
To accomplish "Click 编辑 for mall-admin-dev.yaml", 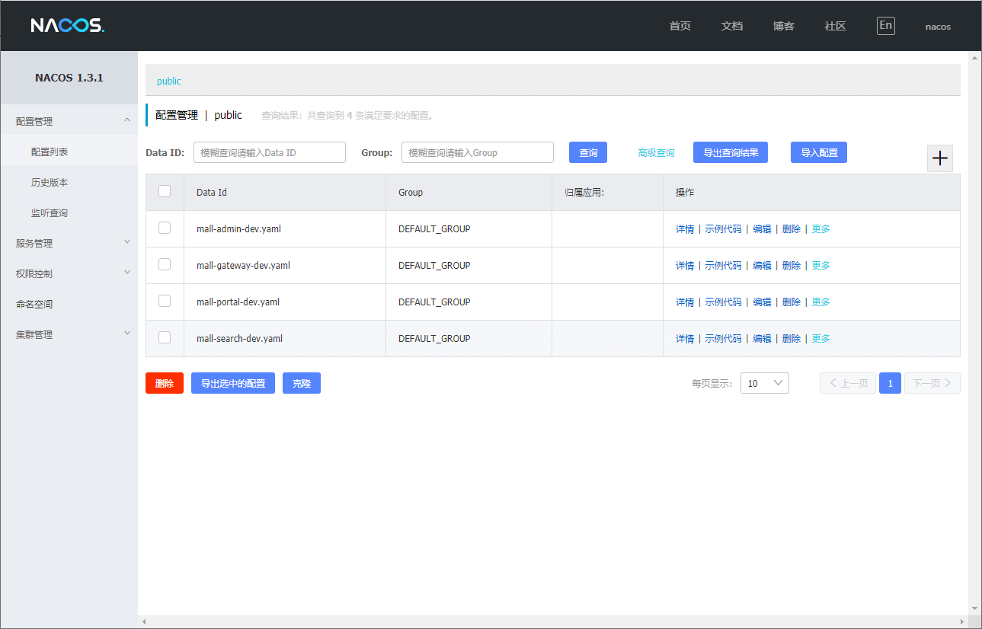I will coord(762,229).
